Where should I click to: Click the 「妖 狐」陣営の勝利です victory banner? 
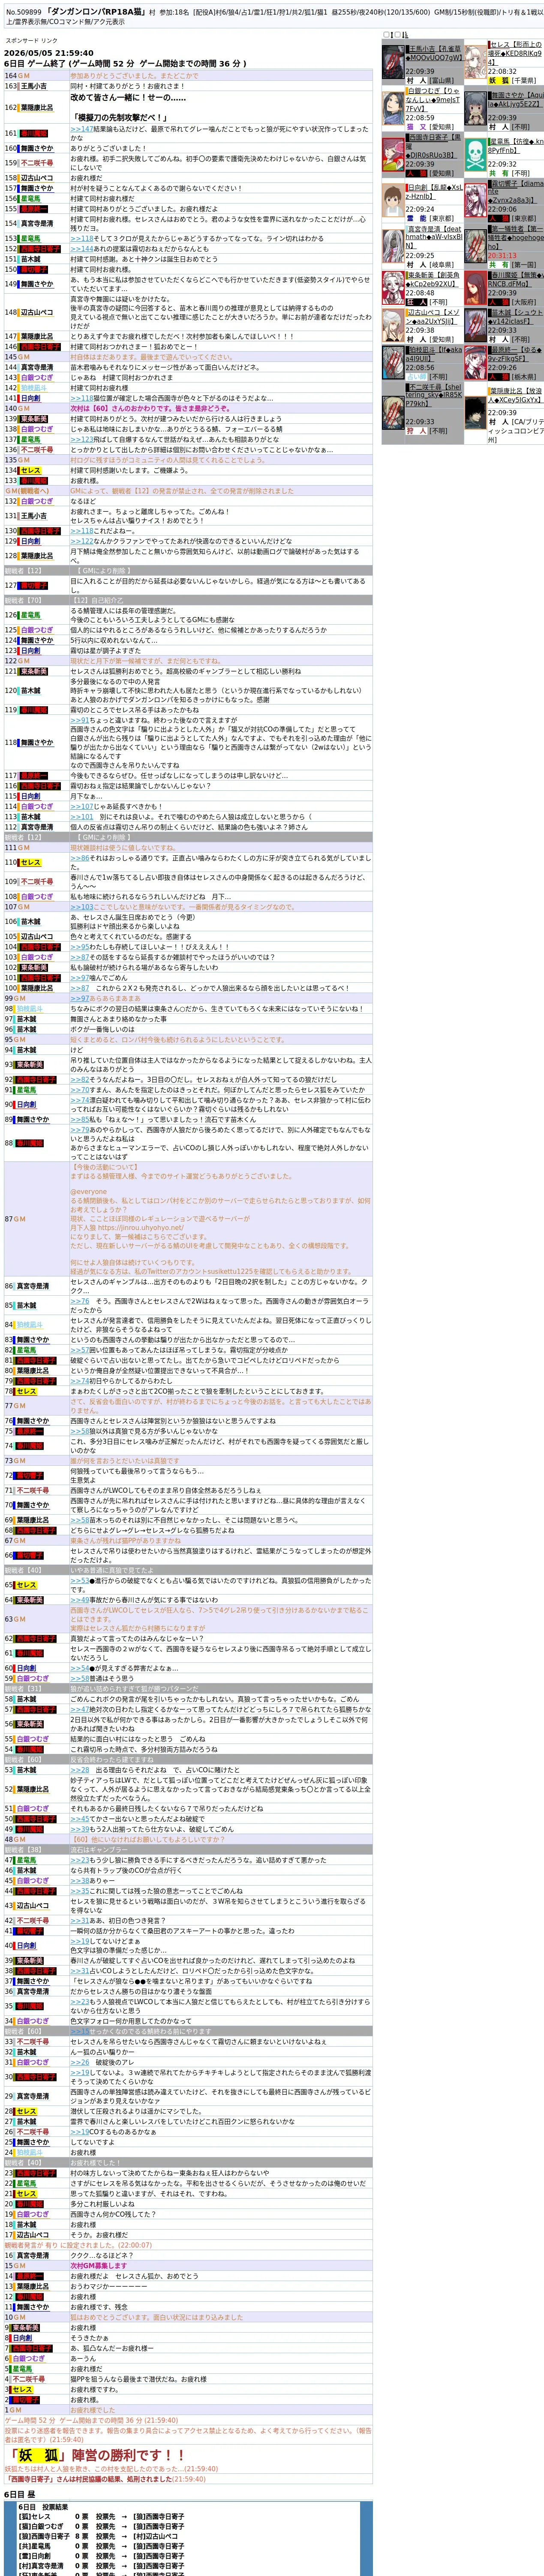click(98, 2455)
